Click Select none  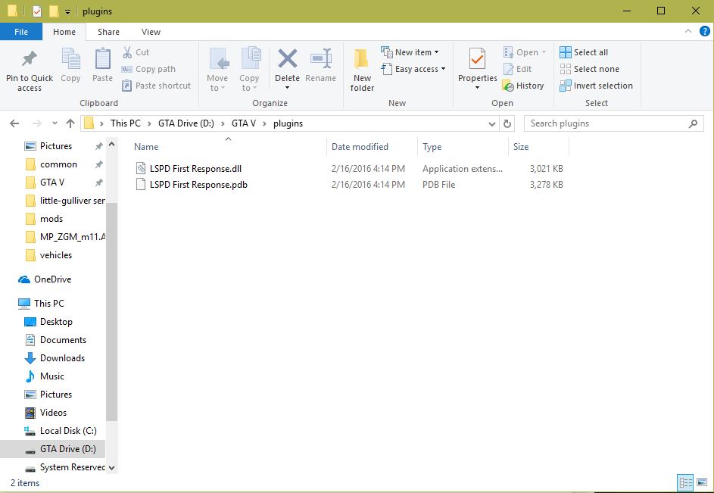pyautogui.click(x=589, y=69)
